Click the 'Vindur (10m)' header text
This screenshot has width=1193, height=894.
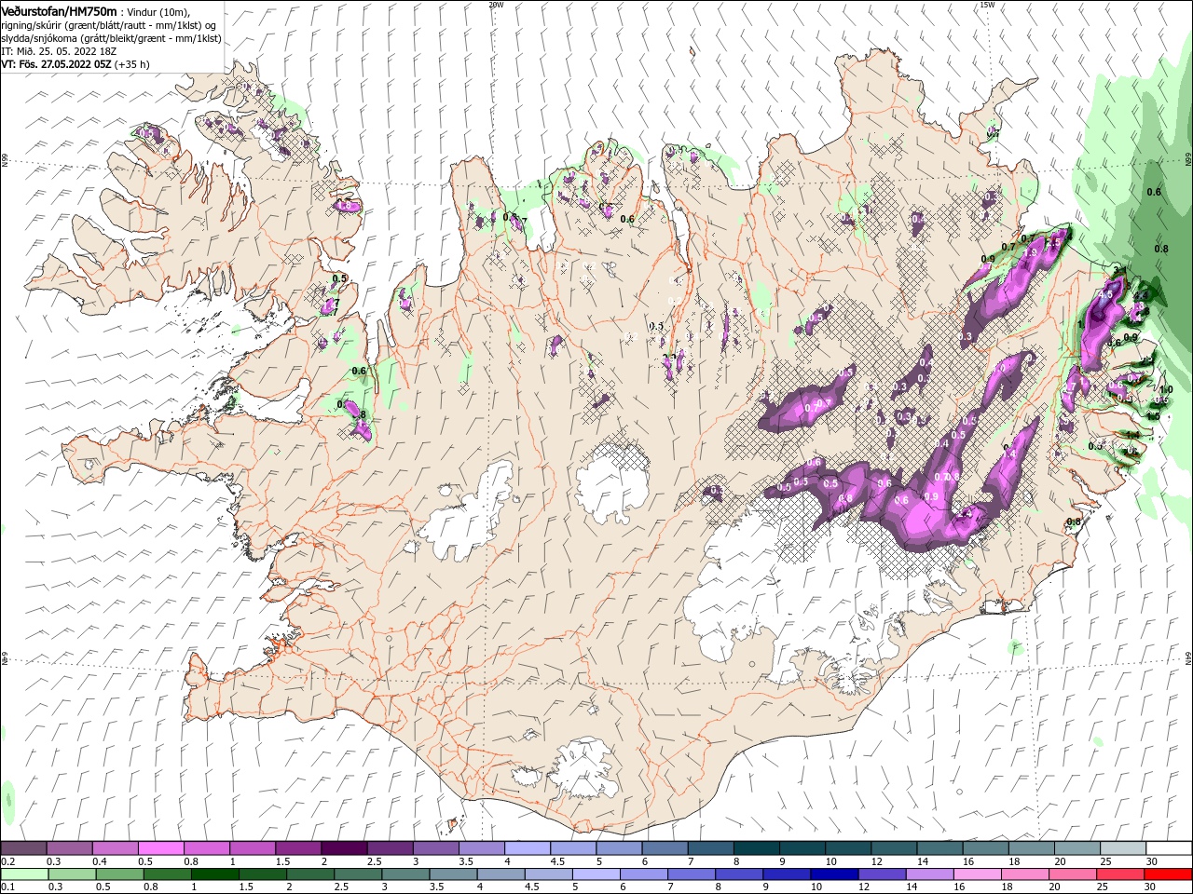(x=159, y=11)
